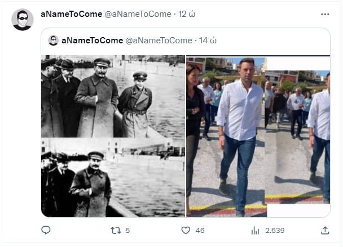Click the like count of 46
343x247 pixels.
(x=200, y=230)
